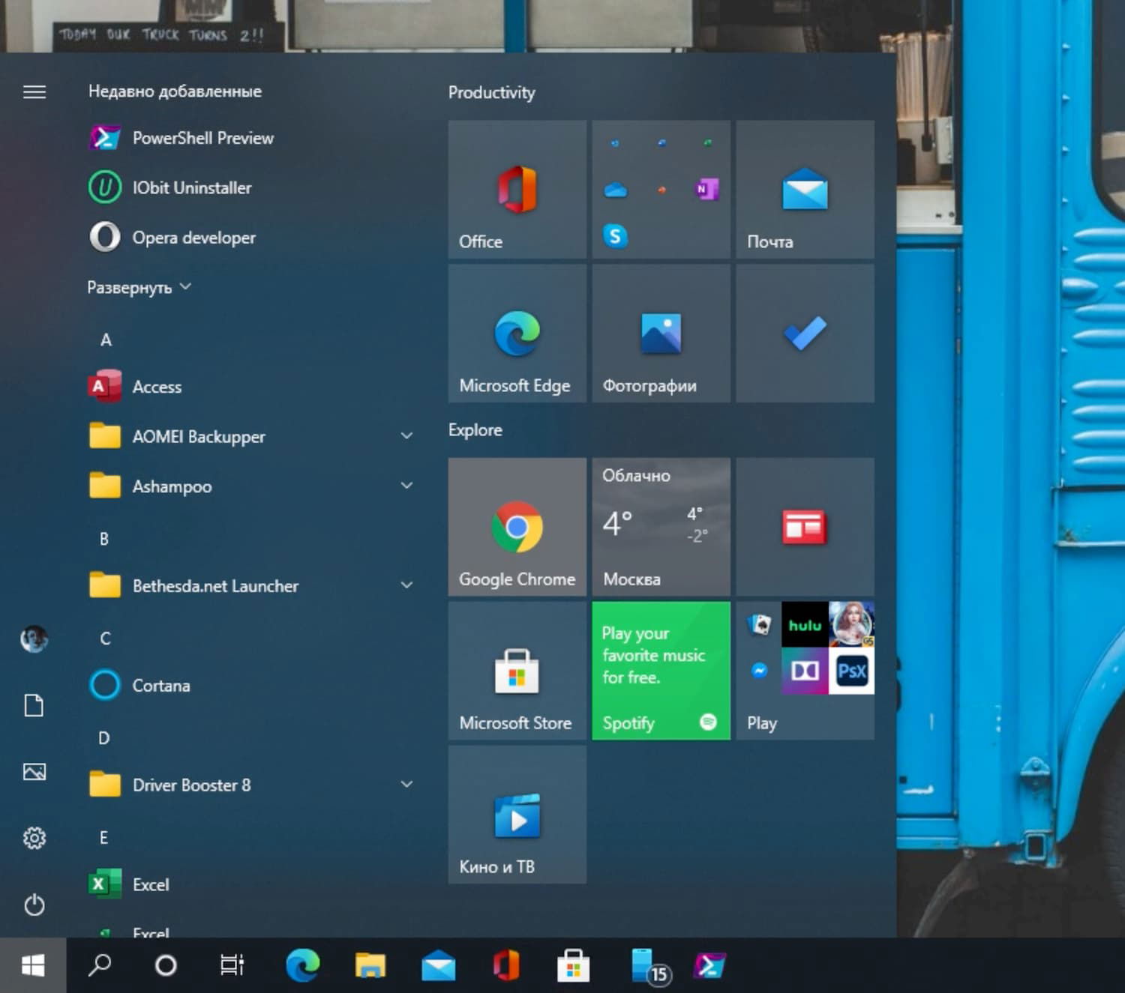Open IObit Uninstaller

click(x=192, y=187)
